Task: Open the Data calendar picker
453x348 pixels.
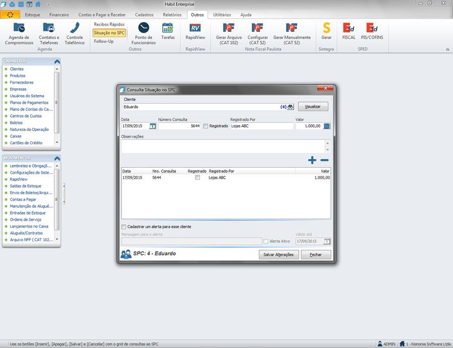Action: coord(153,126)
